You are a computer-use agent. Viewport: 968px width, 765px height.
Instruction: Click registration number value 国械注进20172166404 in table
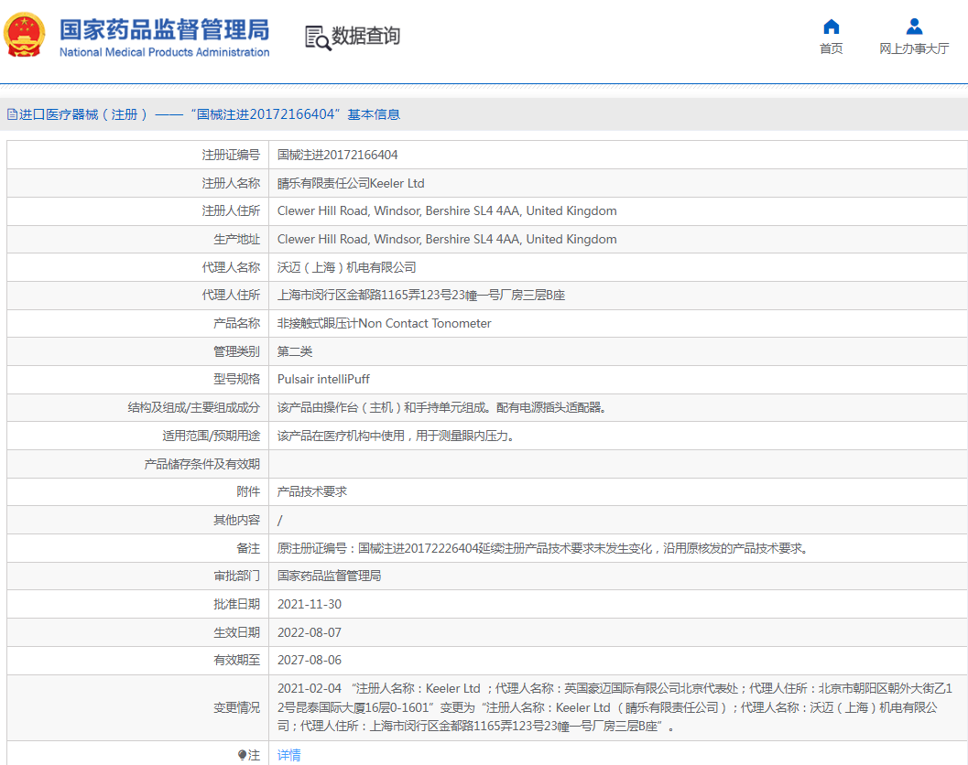(337, 156)
